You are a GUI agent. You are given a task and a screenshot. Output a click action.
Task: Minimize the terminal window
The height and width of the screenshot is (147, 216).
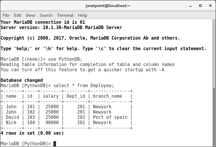(x=190, y=6)
